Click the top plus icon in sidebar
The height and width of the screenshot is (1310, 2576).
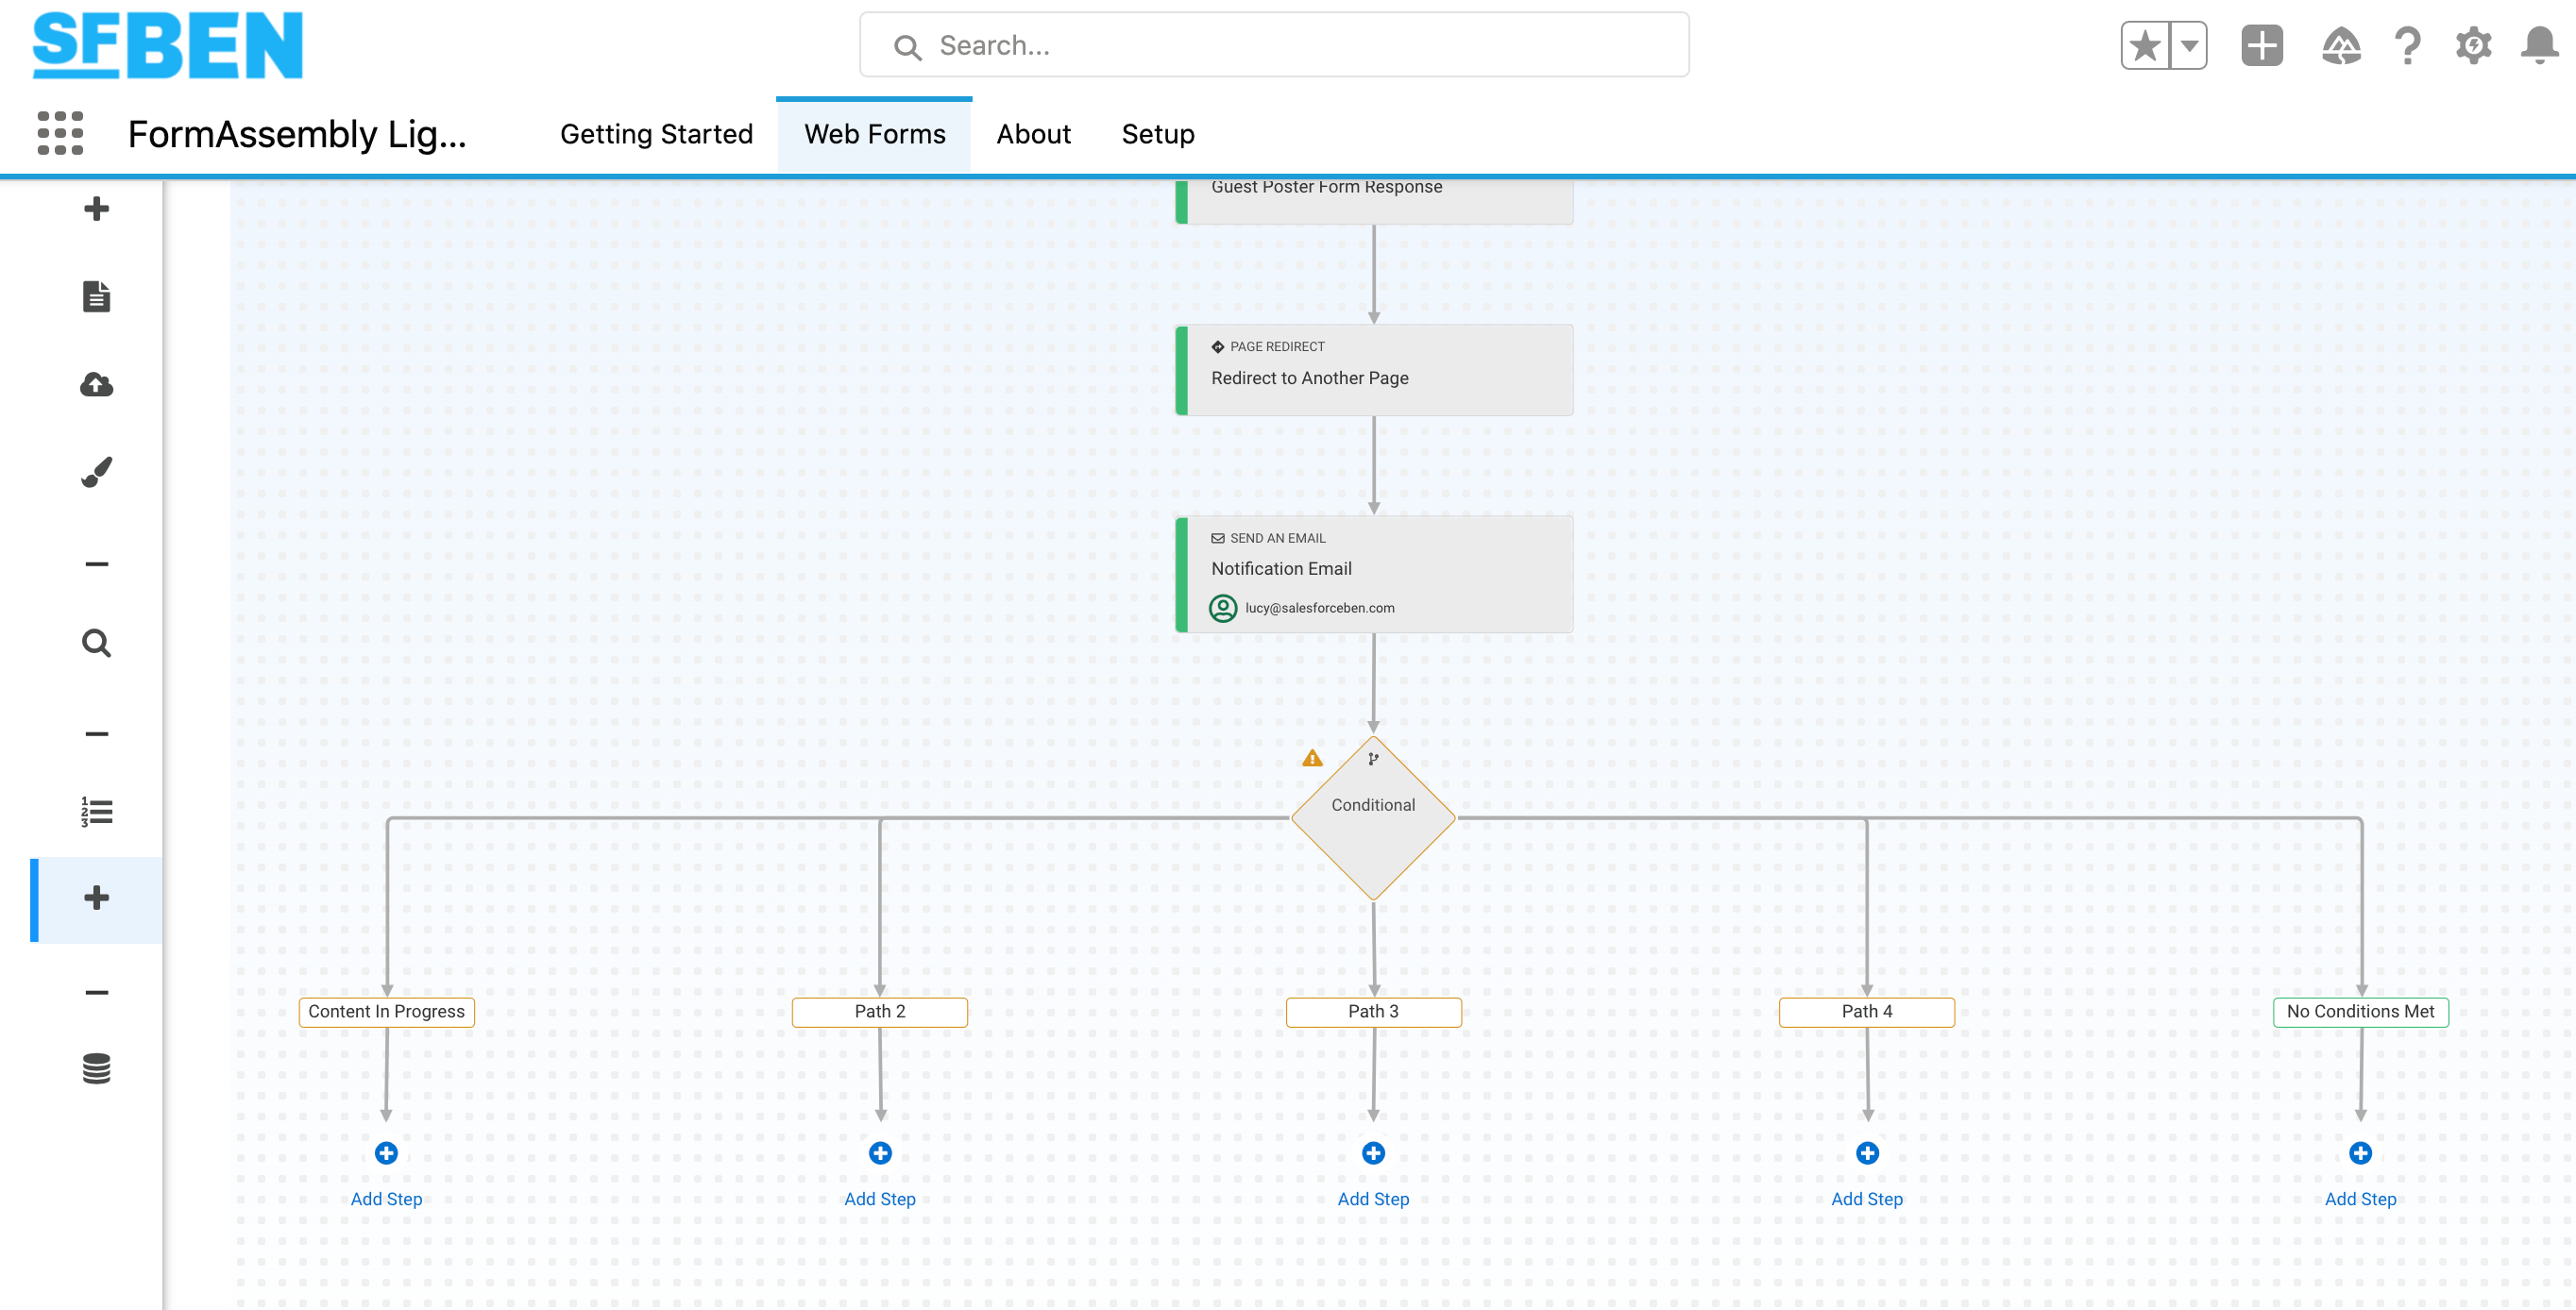pyautogui.click(x=96, y=209)
